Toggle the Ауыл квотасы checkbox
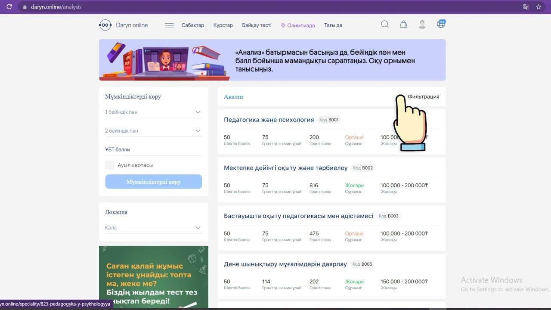This screenshot has height=310, width=551. pos(110,165)
